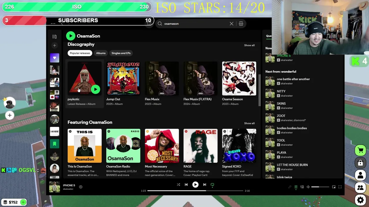Open the IPHONE 5 now-playing cover art
This screenshot has height=207, width=369.
point(54,187)
